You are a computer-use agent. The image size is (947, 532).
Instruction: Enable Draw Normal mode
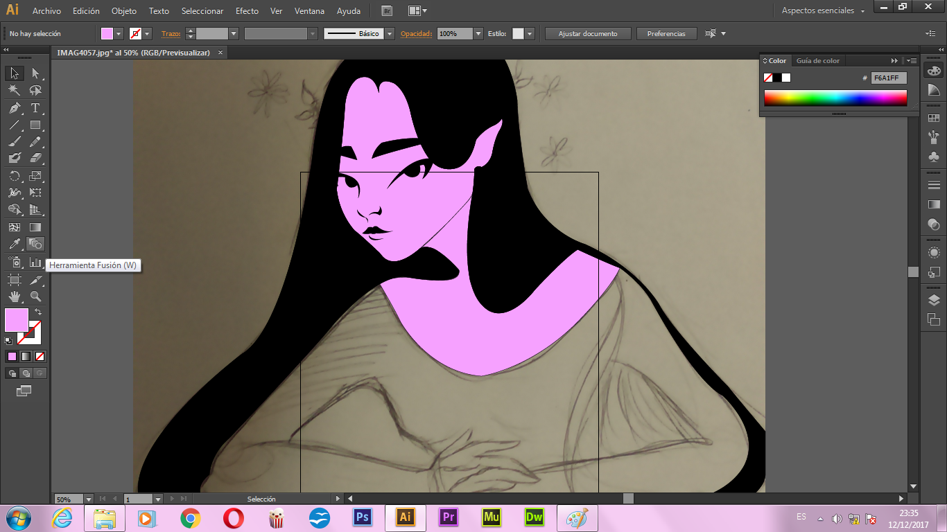pyautogui.click(x=12, y=373)
